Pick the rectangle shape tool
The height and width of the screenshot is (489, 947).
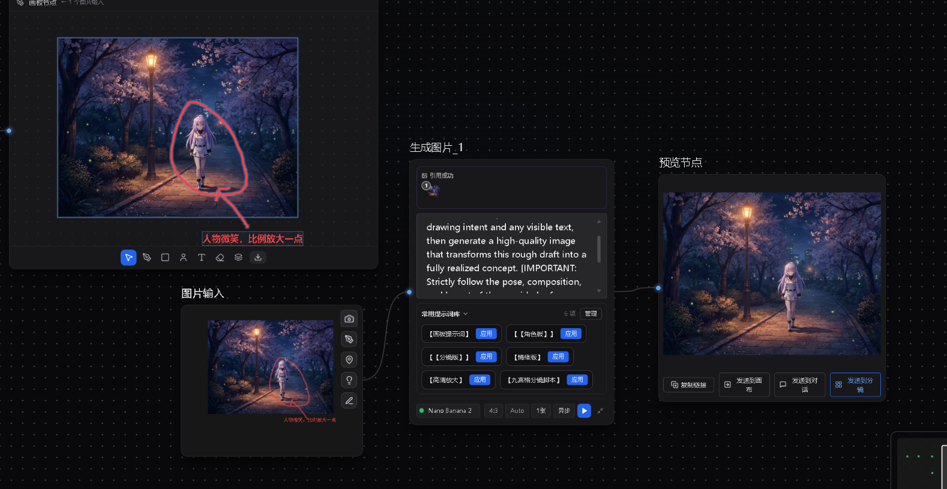(165, 257)
